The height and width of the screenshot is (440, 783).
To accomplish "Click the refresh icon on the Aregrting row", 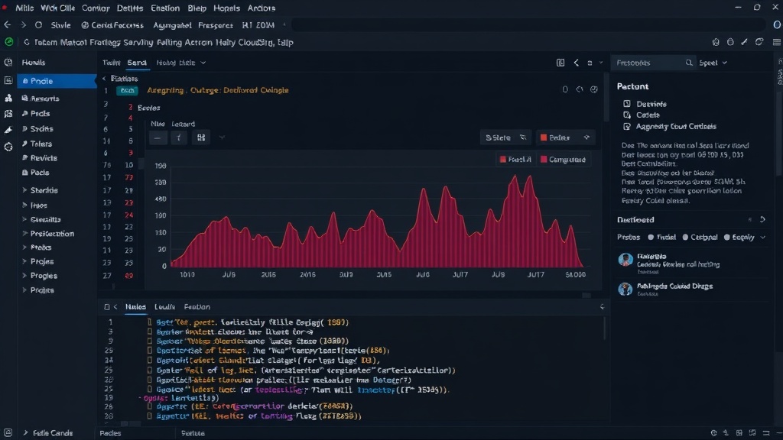I will [x=580, y=90].
